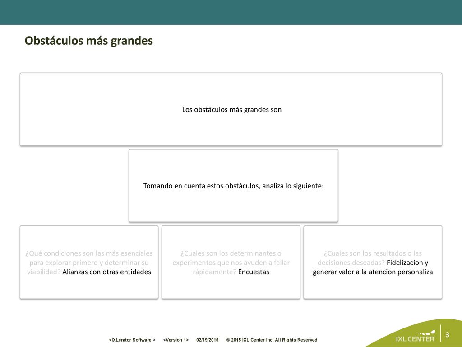Viewport: 462px width, 347px height.
Task: Click the '<IXLerator Software >' footer text
Action: point(132,340)
